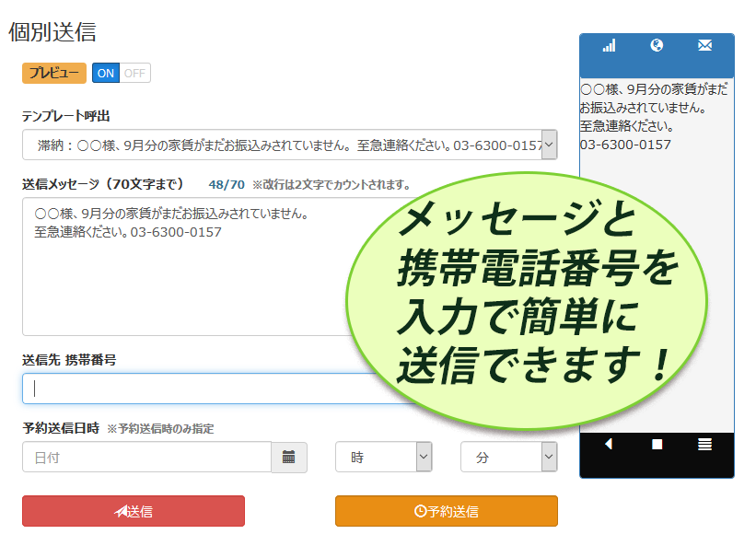Click the envelope mail icon in phone preview
The height and width of the screenshot is (534, 756).
coord(704,45)
